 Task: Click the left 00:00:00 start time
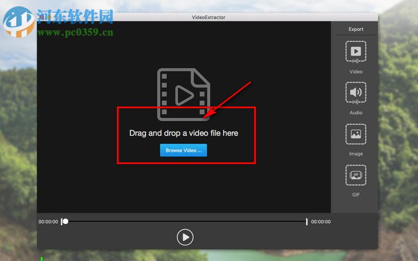coord(48,222)
